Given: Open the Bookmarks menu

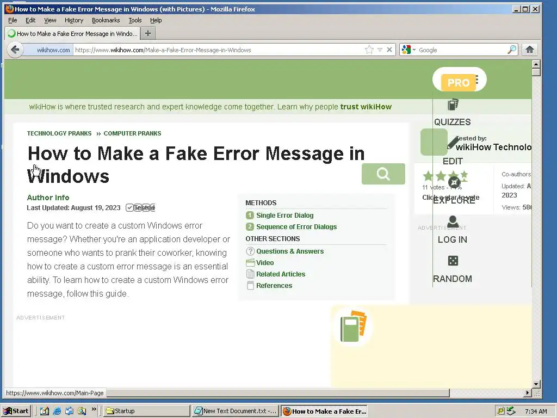Looking at the screenshot, I should point(106,20).
